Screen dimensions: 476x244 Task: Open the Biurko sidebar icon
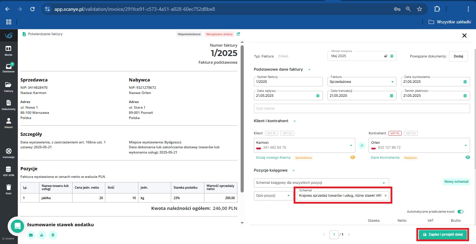point(8,50)
